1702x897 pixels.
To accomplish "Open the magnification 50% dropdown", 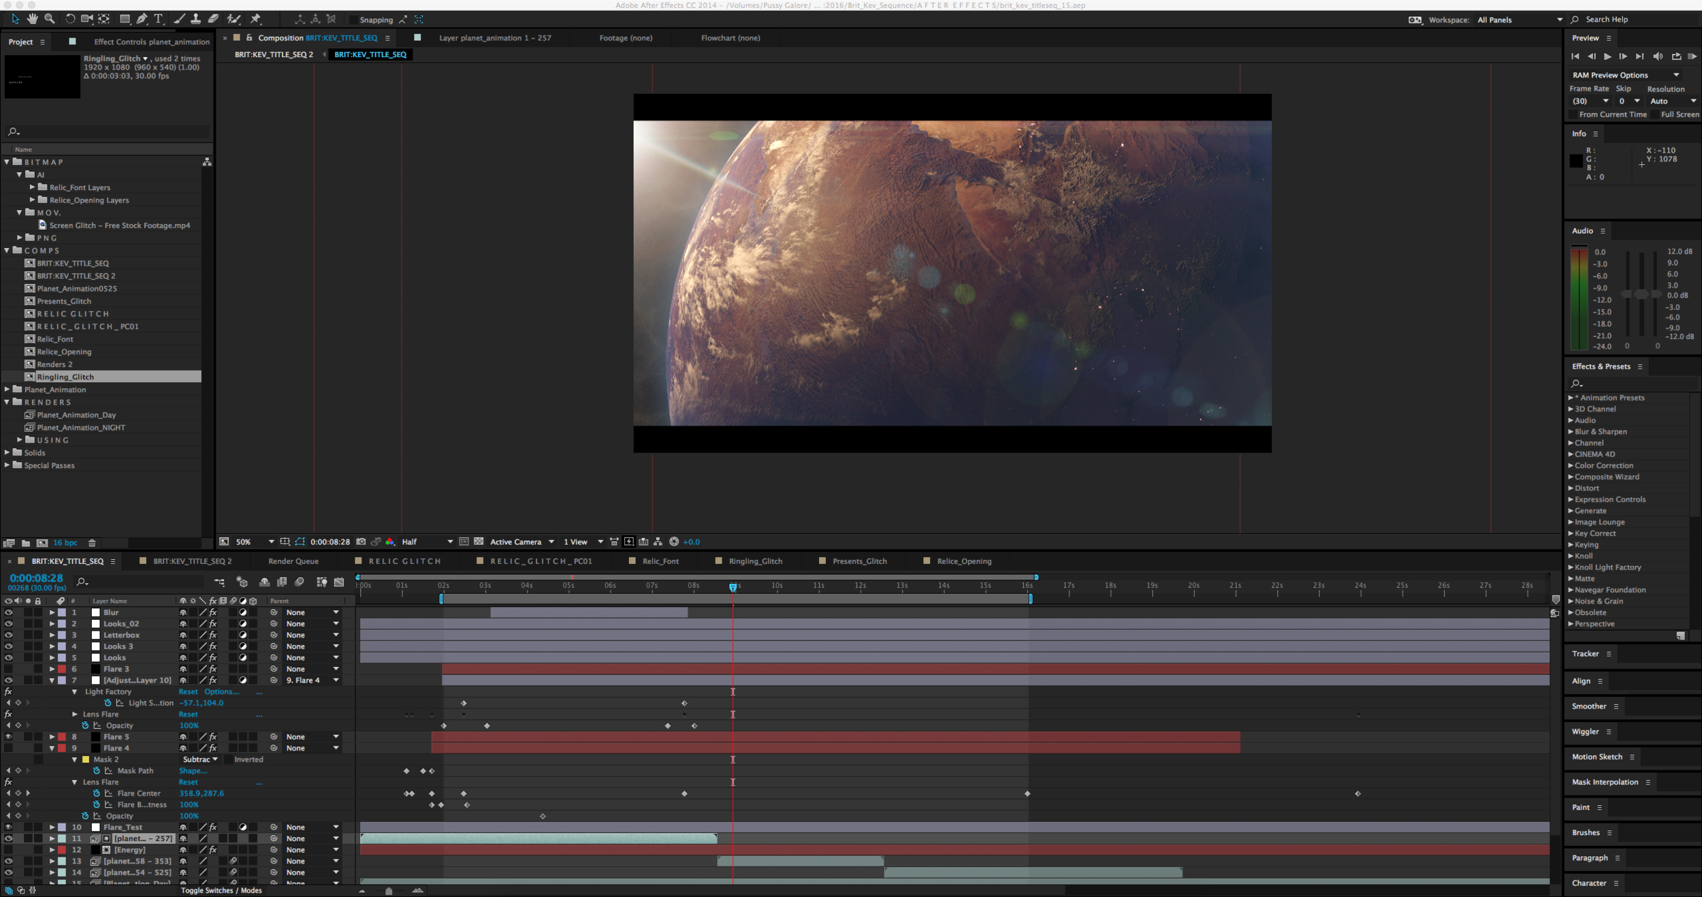I will tap(255, 542).
